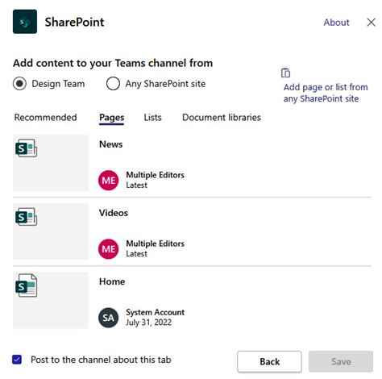Image resolution: width=382 pixels, height=379 pixels.
Task: Close the SharePoint dialog with the X
Action: (371, 23)
